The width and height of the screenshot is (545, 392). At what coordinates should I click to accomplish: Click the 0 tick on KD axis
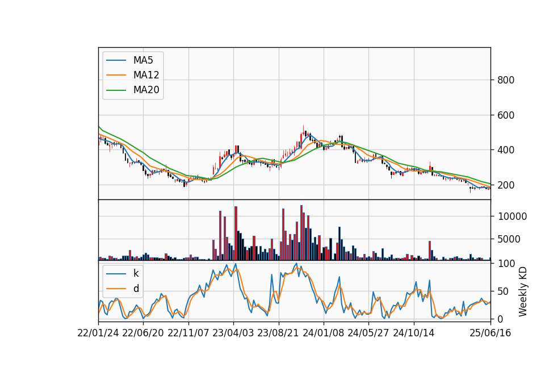click(x=500, y=319)
